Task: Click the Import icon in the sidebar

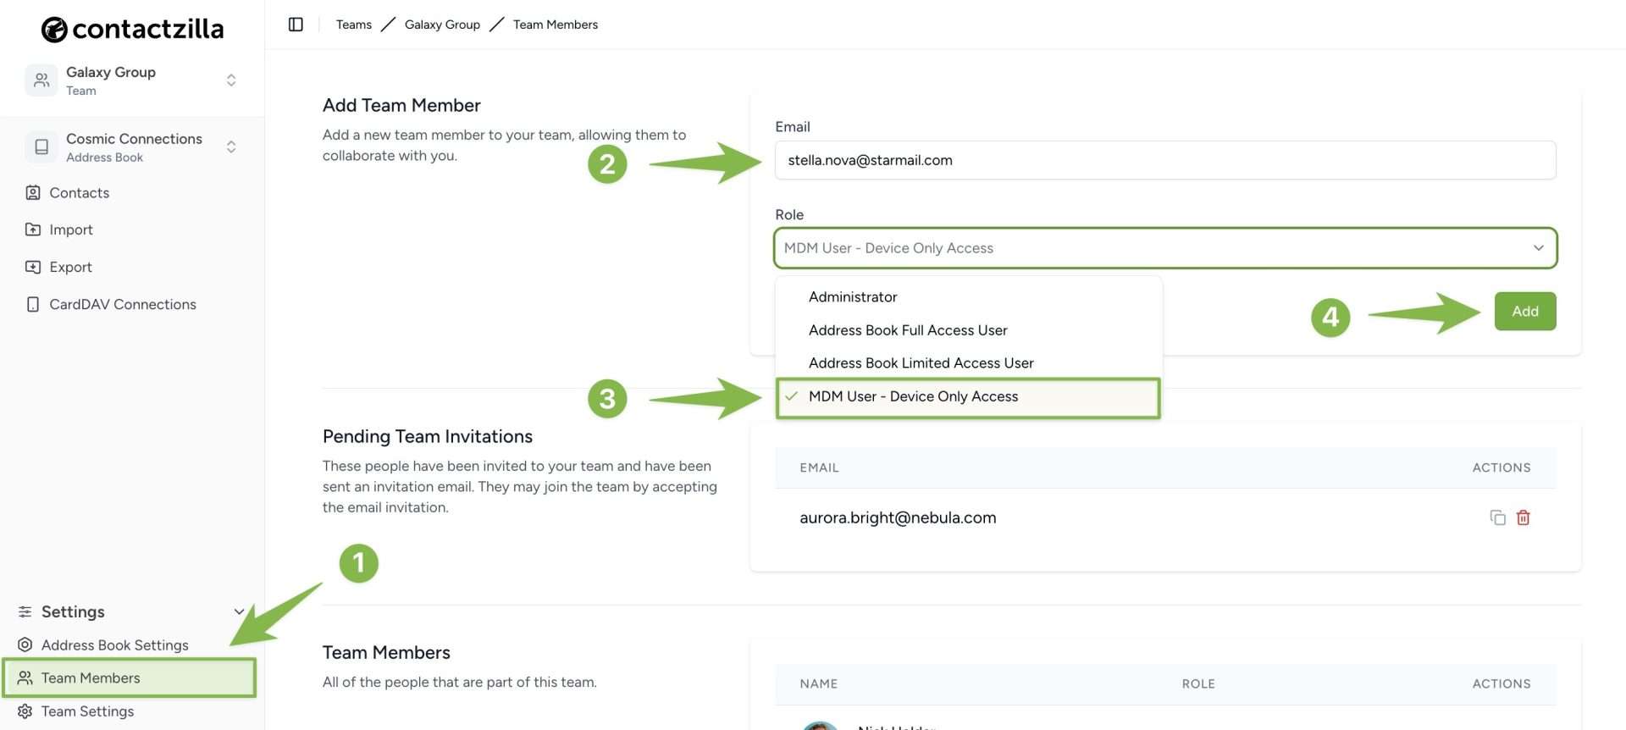Action: (x=33, y=230)
